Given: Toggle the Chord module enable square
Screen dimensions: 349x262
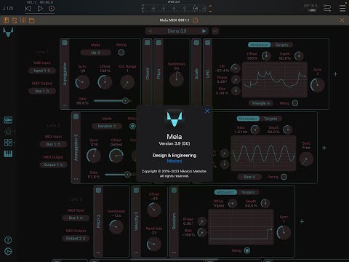Looking at the screenshot, I should point(147,43).
